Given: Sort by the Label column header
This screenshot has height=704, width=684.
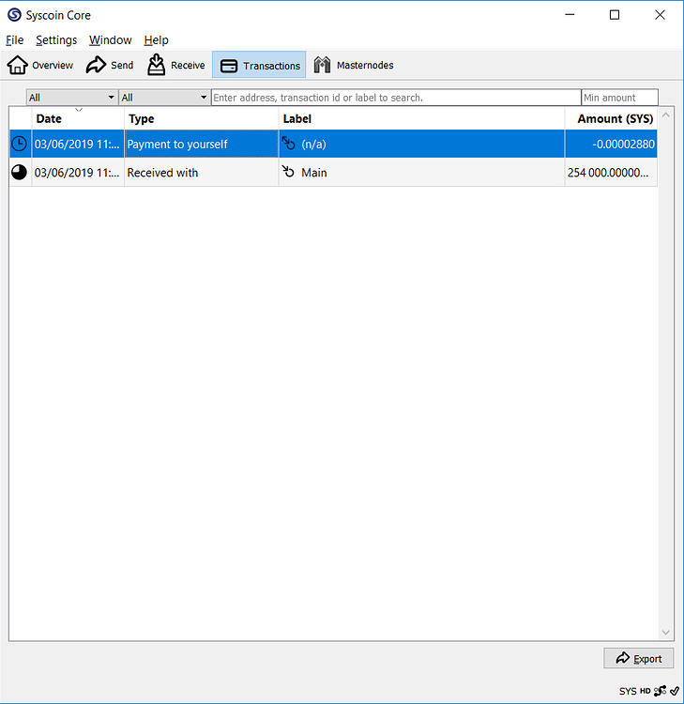Looking at the screenshot, I should (x=421, y=118).
